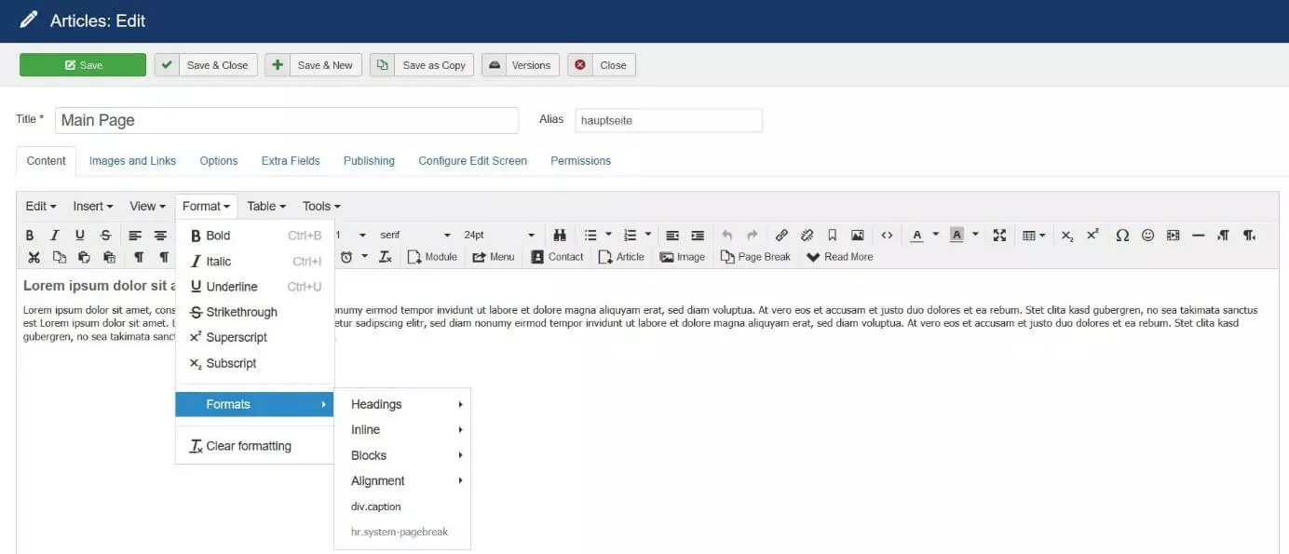Click the Emoticons smiley icon
Viewport: 1289px width, 554px height.
pos(1147,236)
